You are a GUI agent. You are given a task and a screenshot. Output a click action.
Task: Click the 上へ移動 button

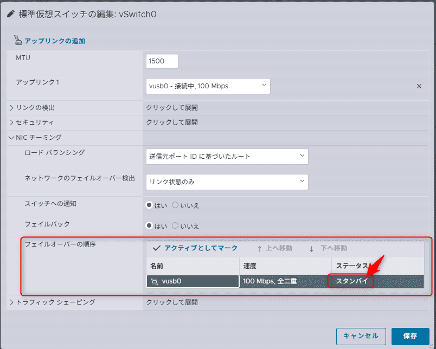tap(275, 248)
